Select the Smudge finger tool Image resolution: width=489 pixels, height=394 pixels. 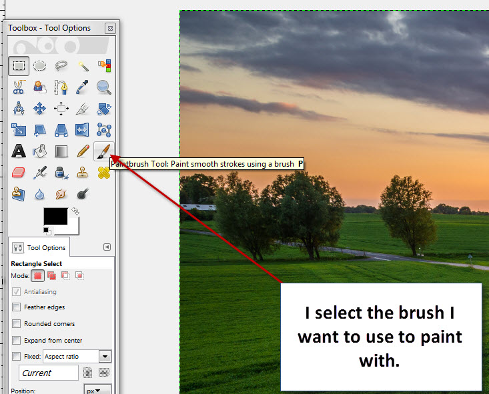point(61,194)
